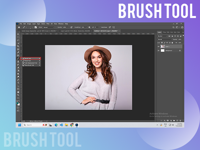Toggle visibility of Layer 1
This screenshot has height=150, width=200.
tap(159, 47)
